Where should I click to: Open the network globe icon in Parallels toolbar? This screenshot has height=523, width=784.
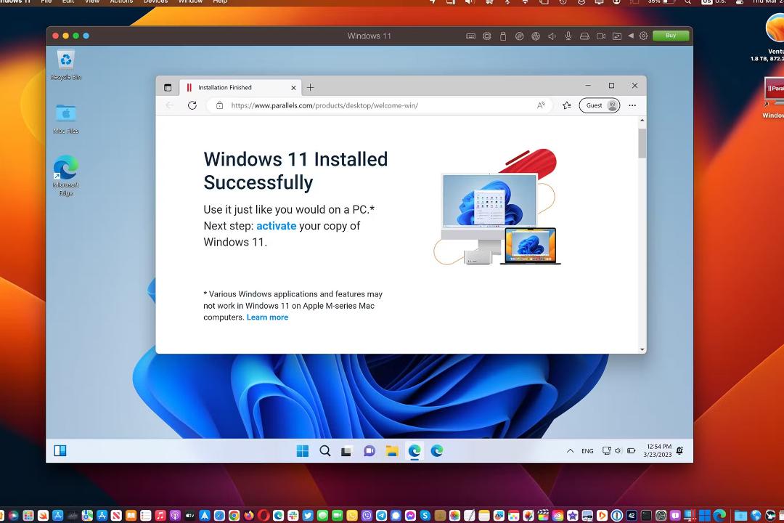(536, 36)
